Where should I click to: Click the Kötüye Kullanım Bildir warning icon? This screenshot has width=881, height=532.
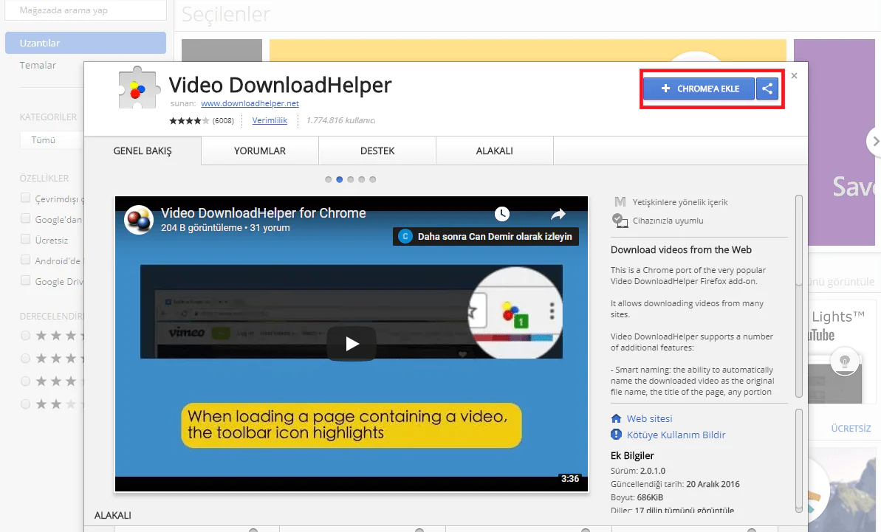[x=617, y=435]
